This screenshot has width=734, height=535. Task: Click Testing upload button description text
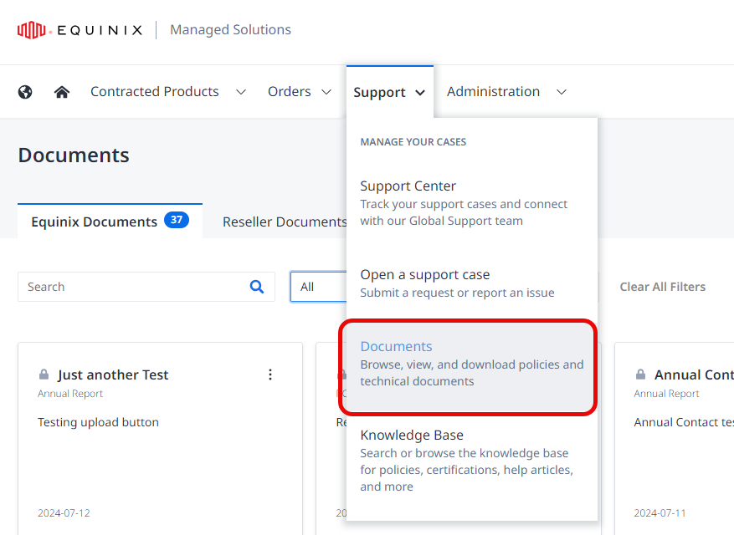(x=98, y=422)
